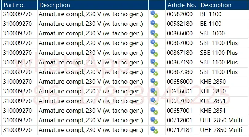Screen dimensions: 249x137
Task: Click gears icon for article 00656000
Action: pyautogui.click(x=154, y=82)
